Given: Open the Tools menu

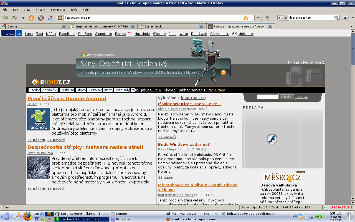Looking at the screenshot, I should point(74,9).
